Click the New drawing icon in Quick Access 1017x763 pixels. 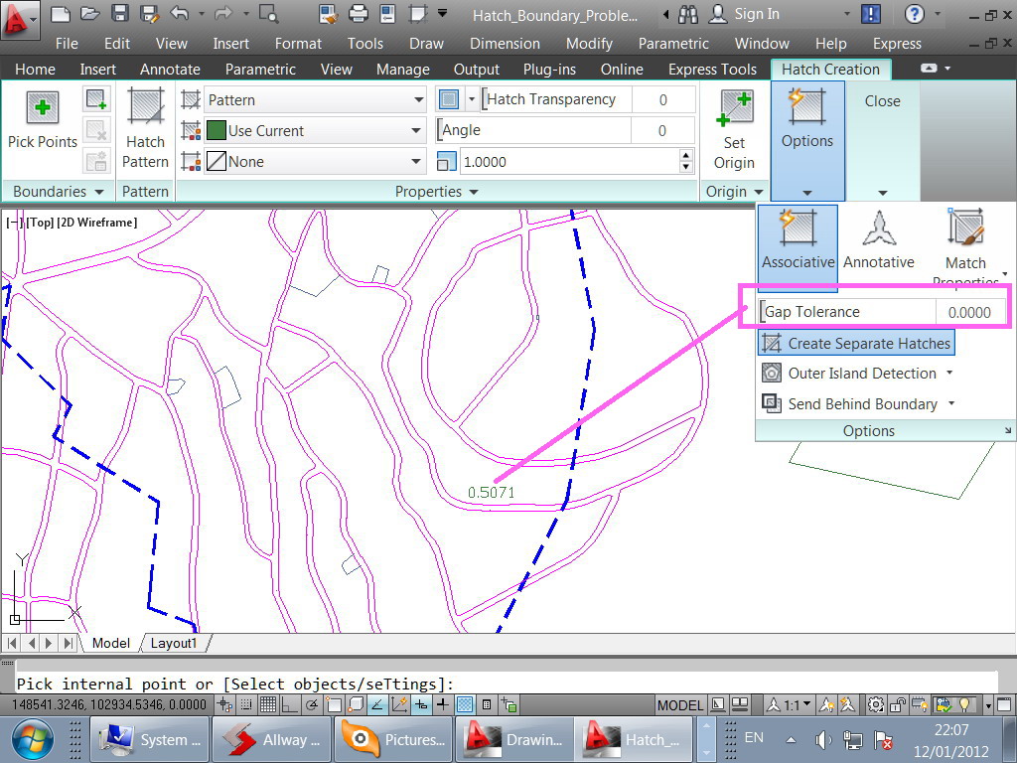[61, 14]
